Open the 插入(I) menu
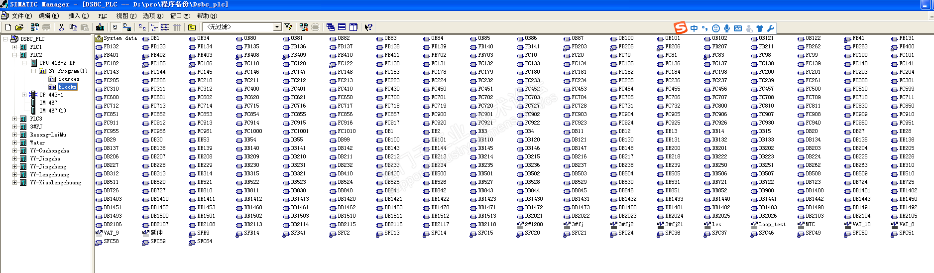 click(x=78, y=16)
